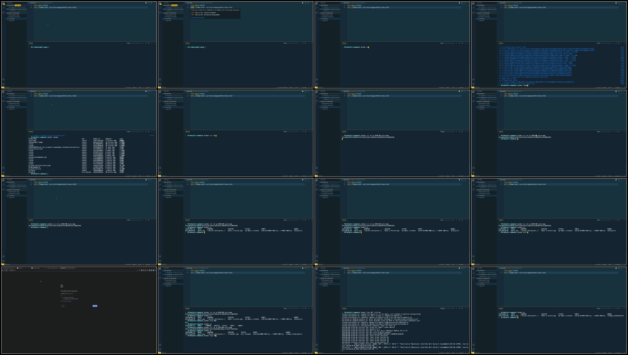The width and height of the screenshot is (628, 355).
Task: Open the 'Online documentation' link in the COPY tooltip
Action: (198, 18)
